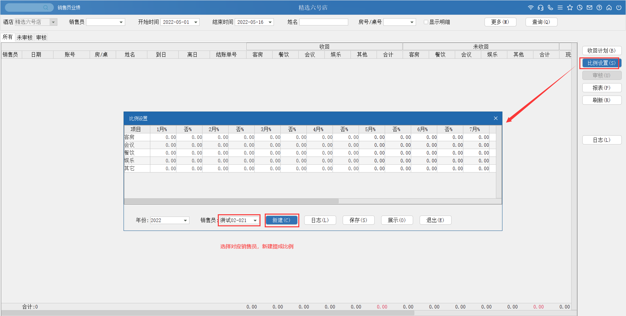Image resolution: width=626 pixels, height=316 pixels.
Task: Go to home via house icon
Action: click(609, 8)
